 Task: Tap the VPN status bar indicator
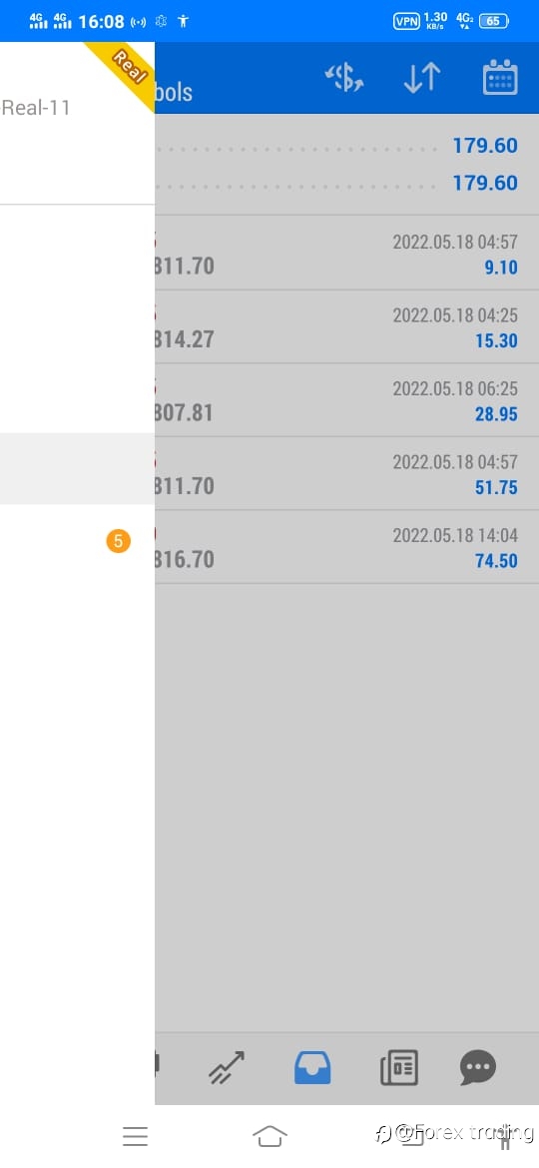(406, 21)
